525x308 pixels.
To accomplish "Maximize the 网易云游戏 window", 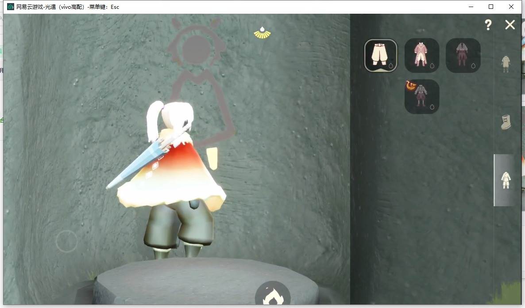I will (491, 7).
